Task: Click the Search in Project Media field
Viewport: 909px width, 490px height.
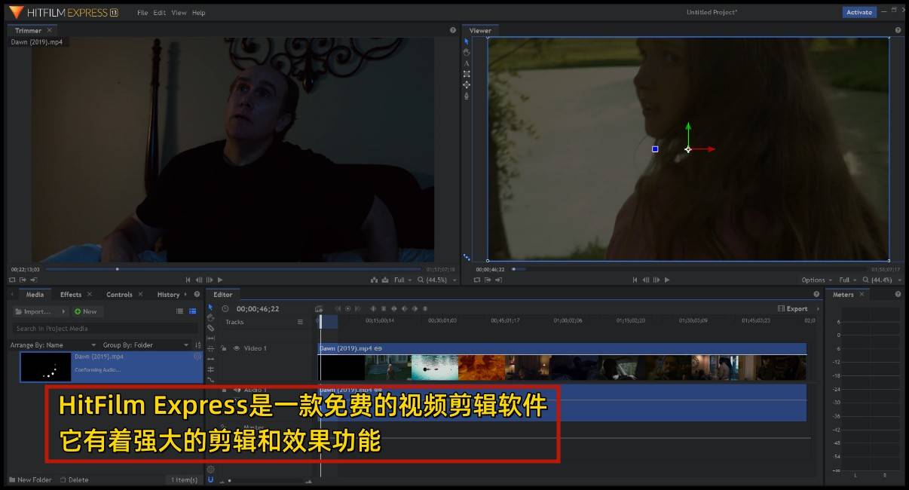Action: click(106, 329)
